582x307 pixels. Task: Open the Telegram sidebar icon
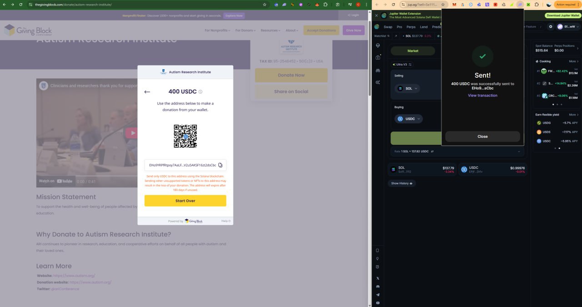coord(377,295)
